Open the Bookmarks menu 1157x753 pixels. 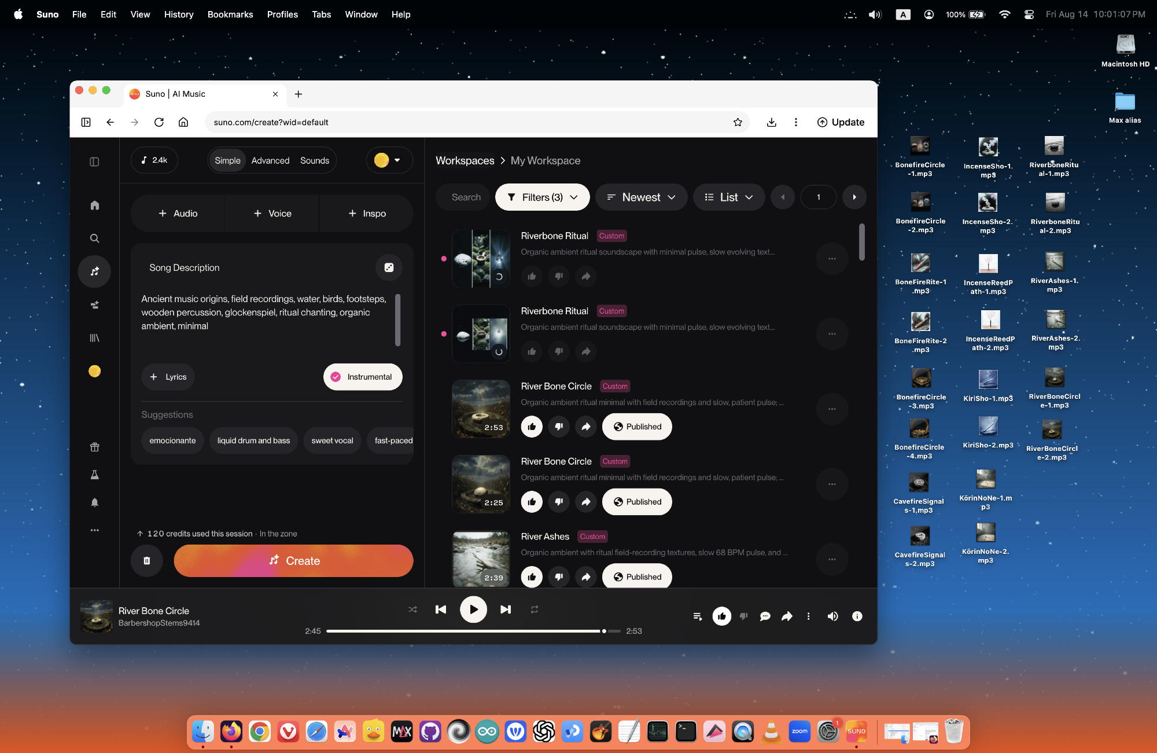[230, 14]
